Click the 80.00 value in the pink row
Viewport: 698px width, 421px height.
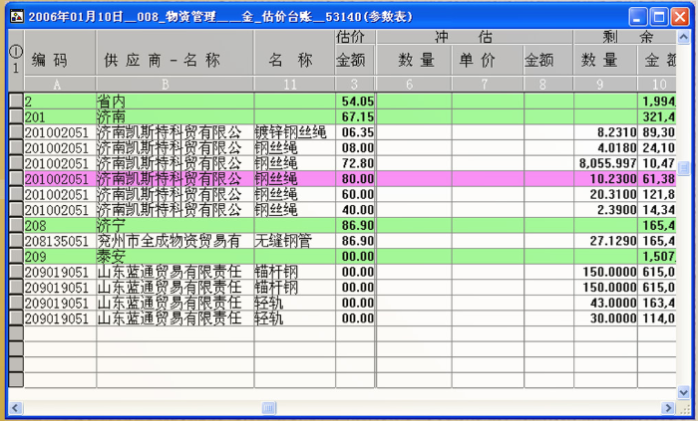(x=355, y=179)
